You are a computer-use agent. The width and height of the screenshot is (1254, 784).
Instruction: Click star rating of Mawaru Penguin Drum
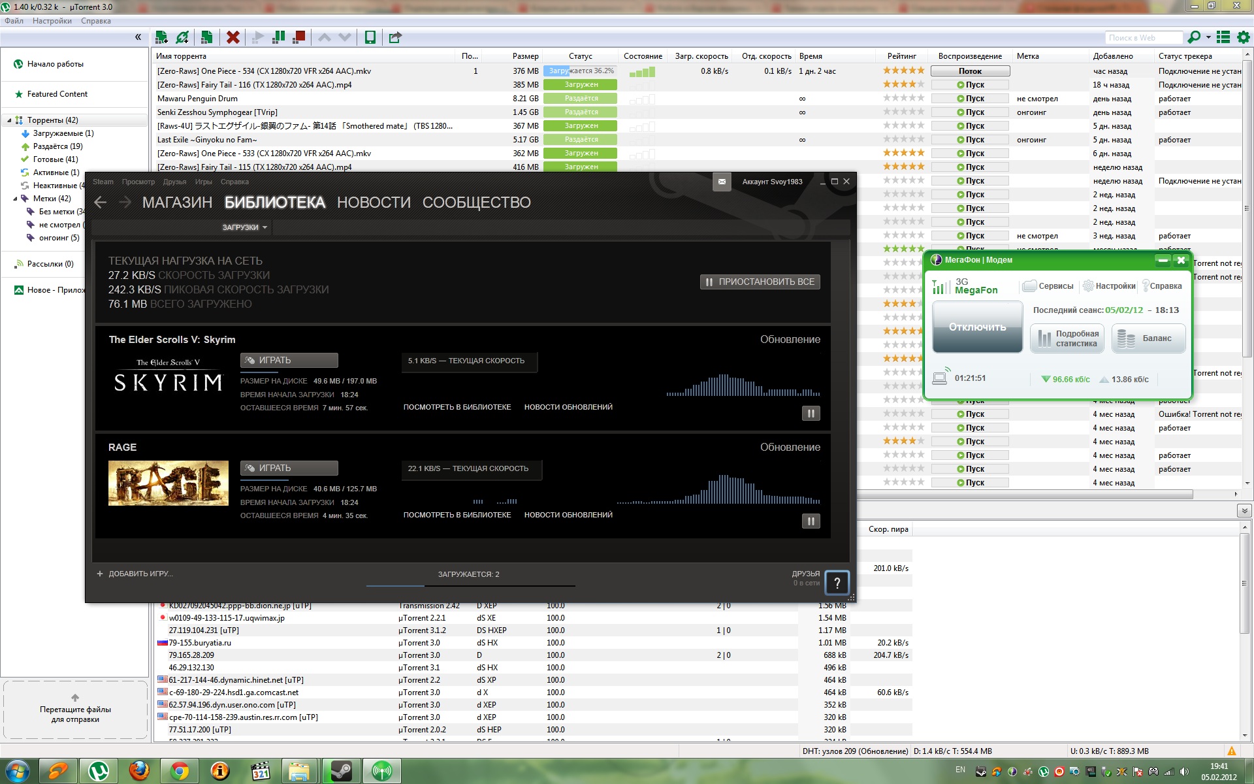coord(903,98)
